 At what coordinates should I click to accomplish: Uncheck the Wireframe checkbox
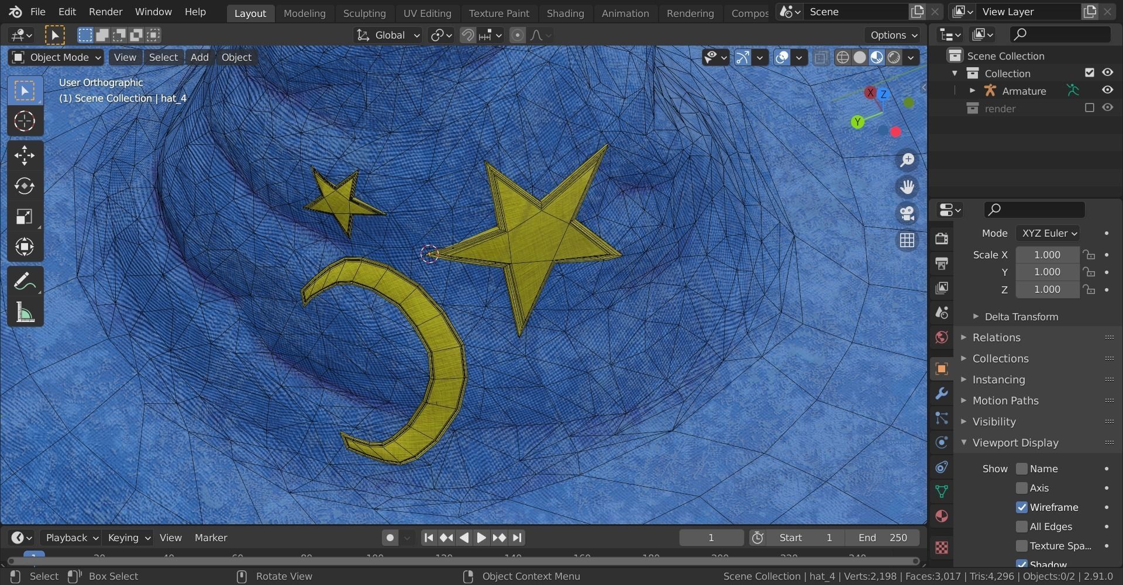pos(1022,507)
